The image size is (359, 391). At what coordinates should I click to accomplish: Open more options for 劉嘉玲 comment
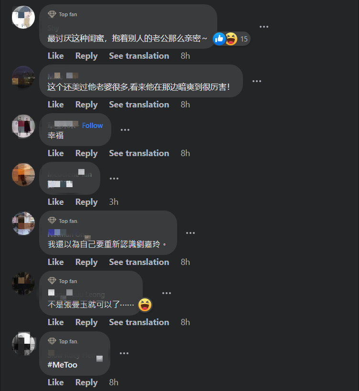click(x=190, y=233)
